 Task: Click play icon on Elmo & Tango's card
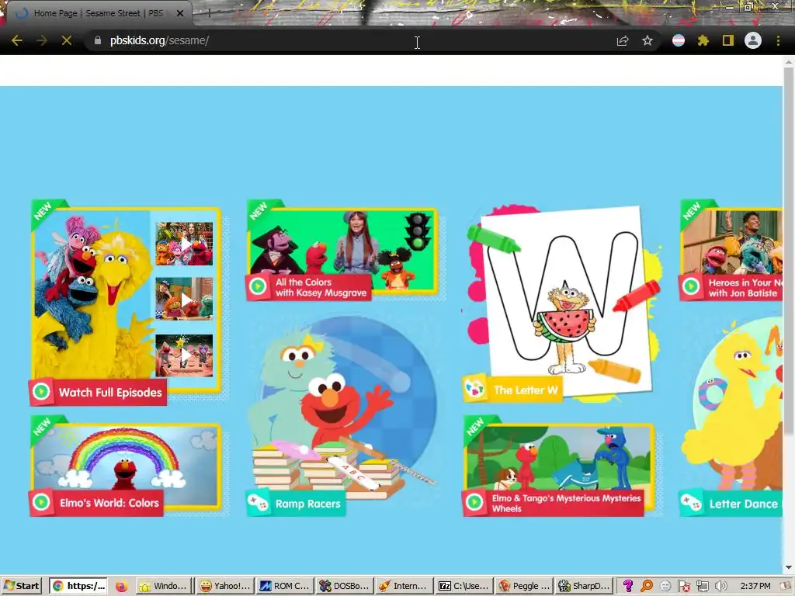(474, 502)
